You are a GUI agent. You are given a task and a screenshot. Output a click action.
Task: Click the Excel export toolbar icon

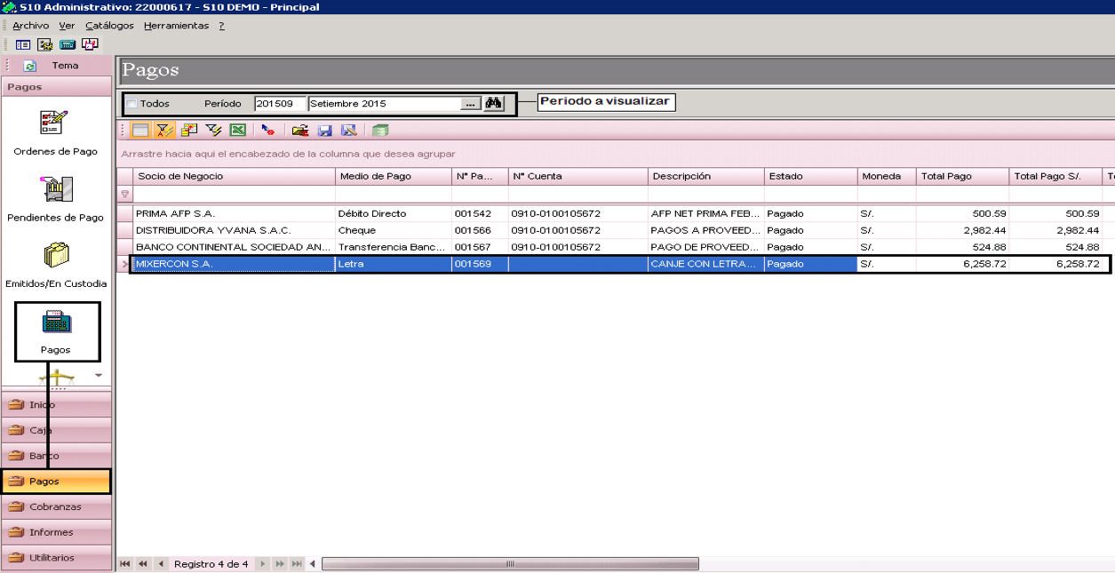(238, 131)
